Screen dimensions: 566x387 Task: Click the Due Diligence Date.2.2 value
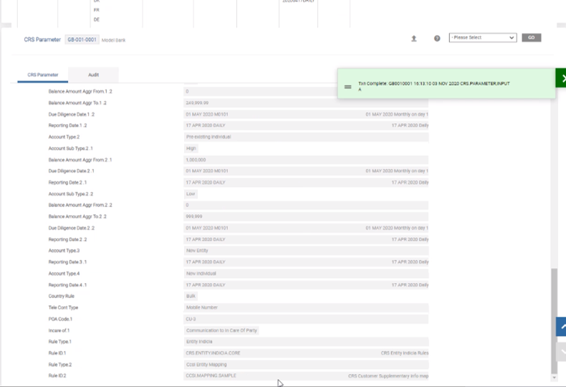306,228
